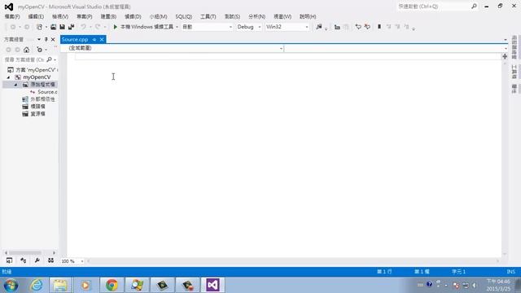Click the Open File toolbar icon
The width and height of the screenshot is (521, 293).
click(x=53, y=27)
